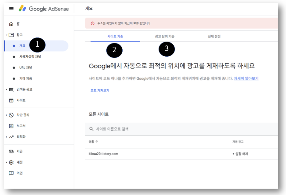Click the 광고 ad unit icon
The height and width of the screenshot is (195, 286).
click(x=11, y=35)
